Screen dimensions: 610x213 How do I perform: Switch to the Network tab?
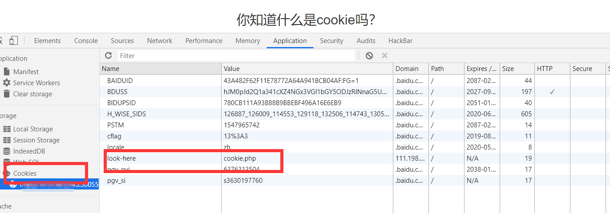[160, 40]
